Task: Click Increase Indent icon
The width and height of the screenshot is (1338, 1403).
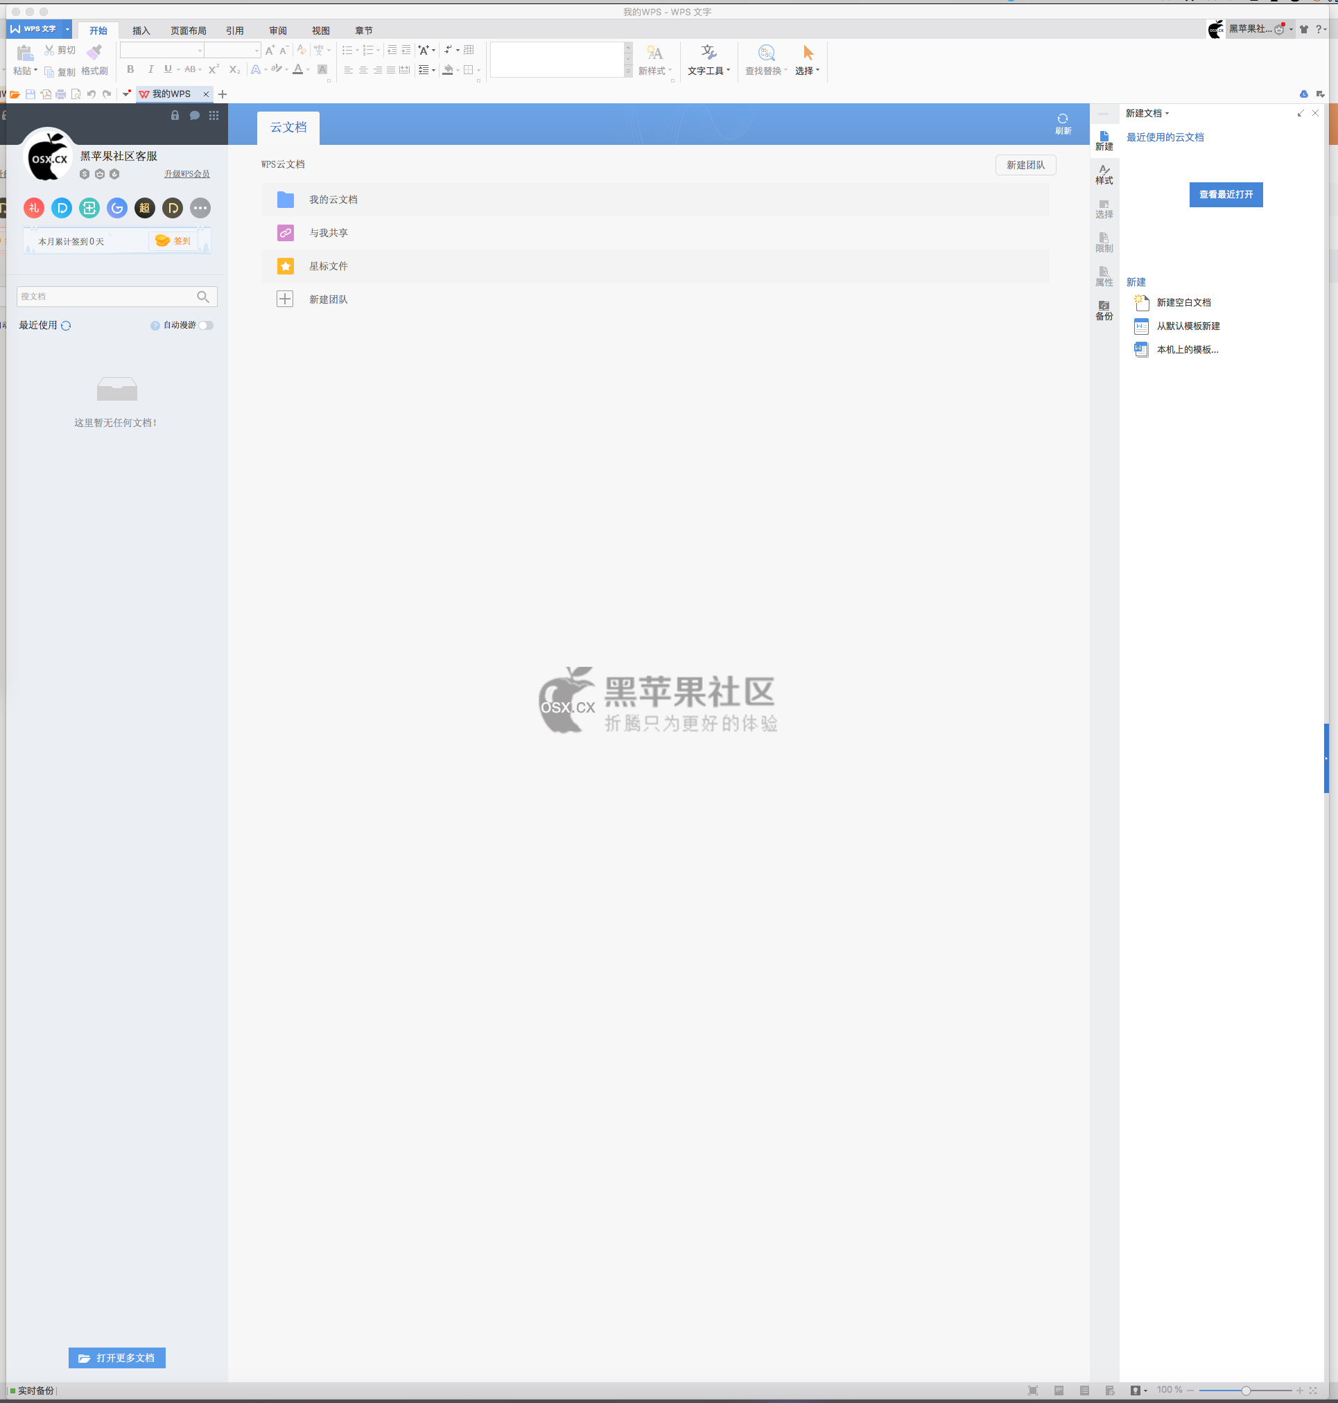Action: (x=406, y=50)
